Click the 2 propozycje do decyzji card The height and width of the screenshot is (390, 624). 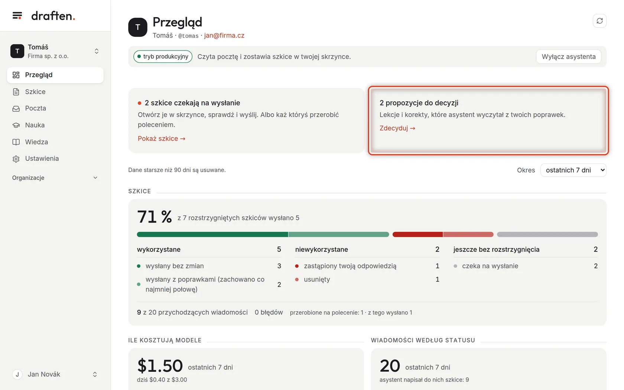click(488, 120)
